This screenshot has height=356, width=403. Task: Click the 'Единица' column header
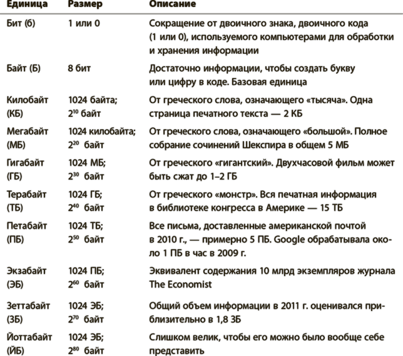point(27,4)
